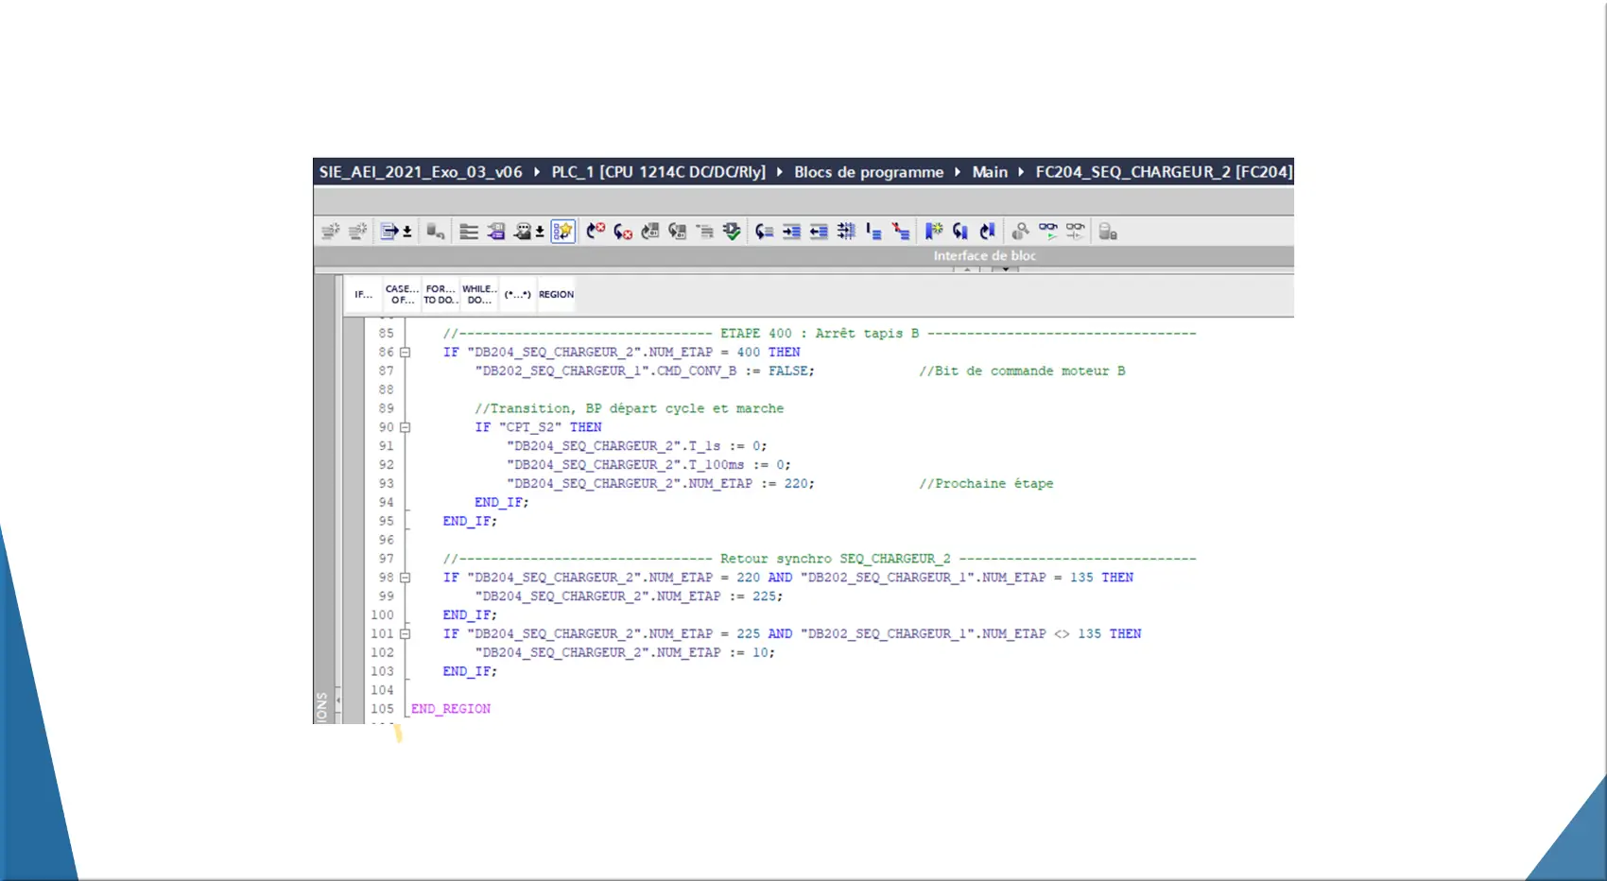The width and height of the screenshot is (1607, 881).
Task: Click the go to next bookmark icon
Action: (x=988, y=231)
